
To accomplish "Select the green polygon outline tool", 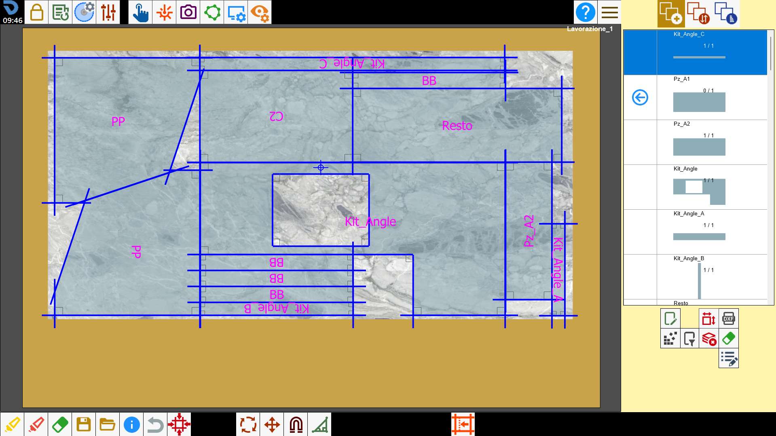I will (x=212, y=12).
